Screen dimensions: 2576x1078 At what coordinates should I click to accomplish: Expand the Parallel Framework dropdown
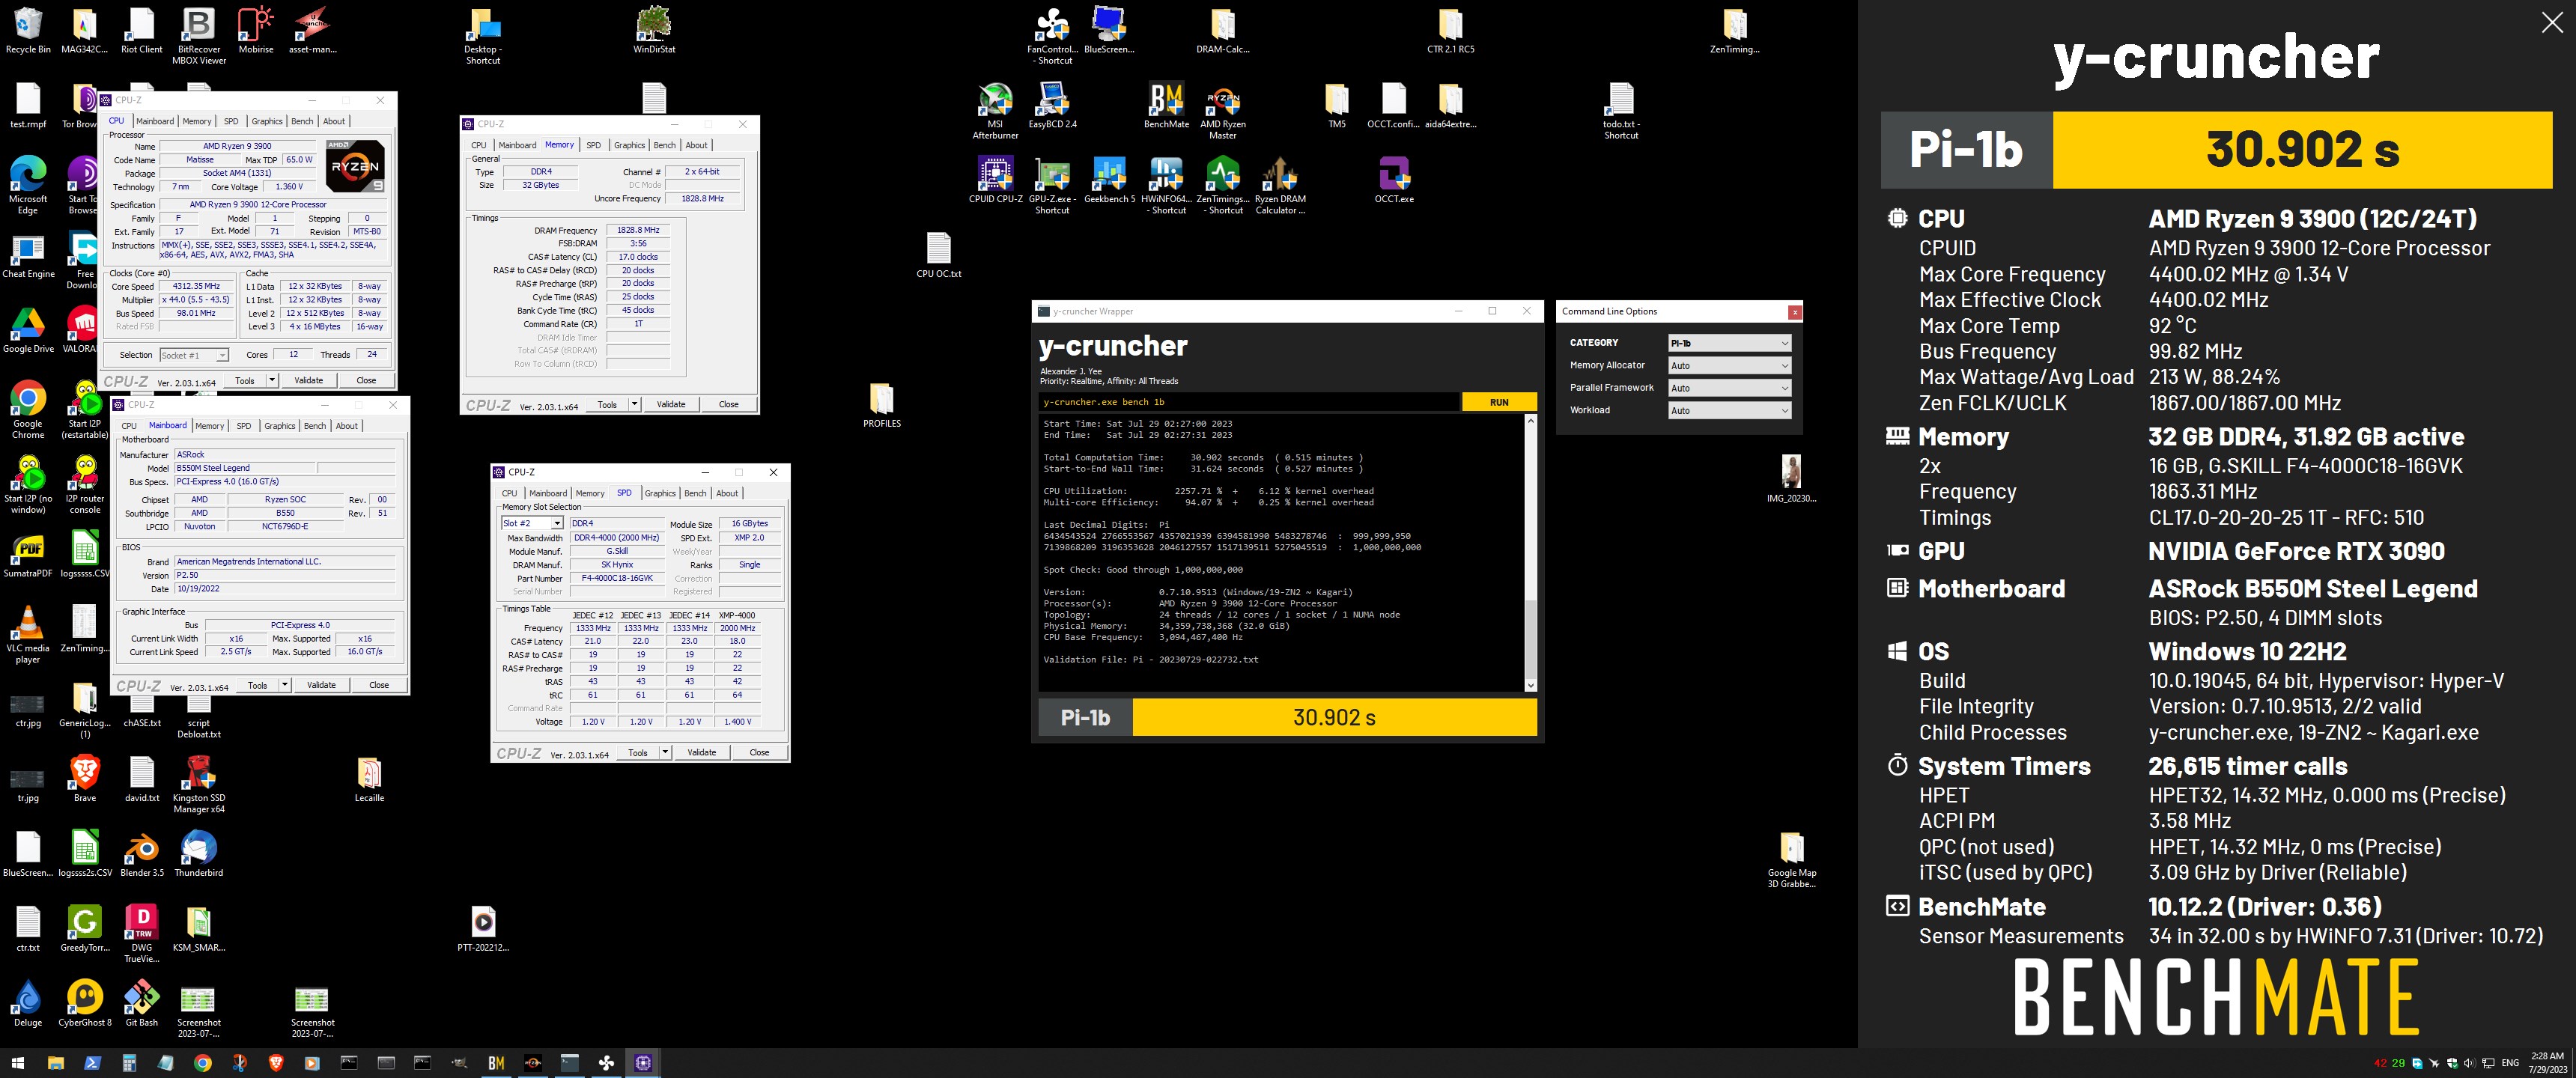tap(1729, 388)
